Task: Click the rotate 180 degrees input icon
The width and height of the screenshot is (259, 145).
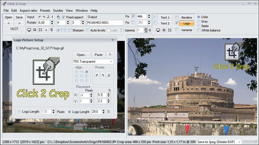Action: click(x=48, y=17)
